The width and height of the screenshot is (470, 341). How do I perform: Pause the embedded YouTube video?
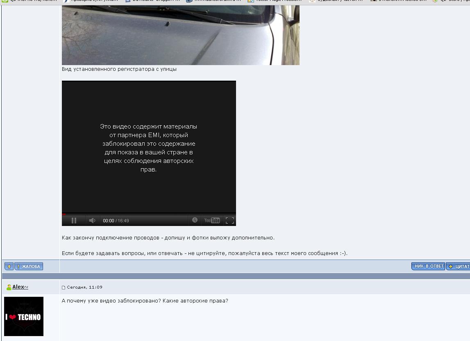click(74, 221)
